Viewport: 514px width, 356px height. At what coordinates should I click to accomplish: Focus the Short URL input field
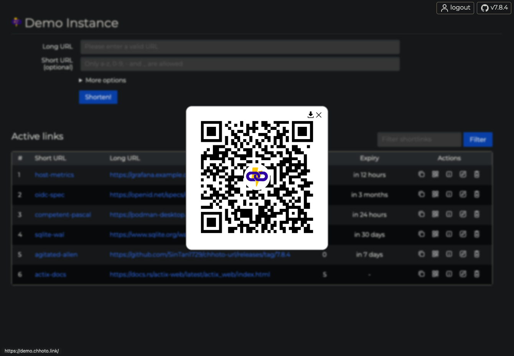click(240, 64)
